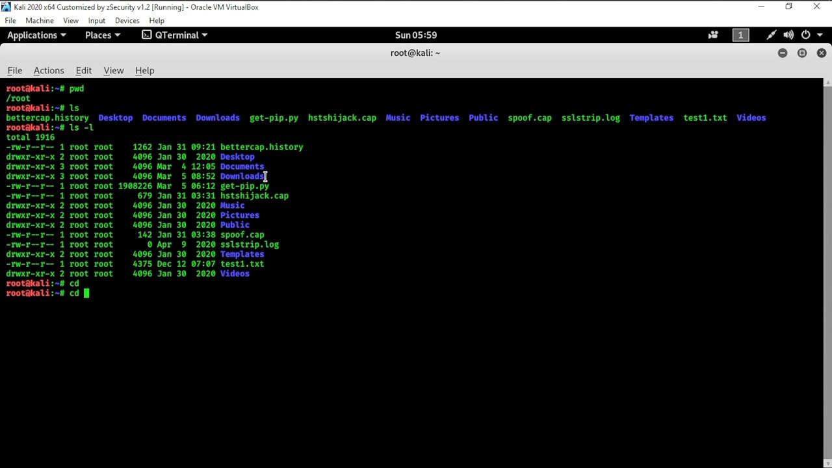
Task: Open the VirtualBox File menu
Action: pyautogui.click(x=10, y=21)
